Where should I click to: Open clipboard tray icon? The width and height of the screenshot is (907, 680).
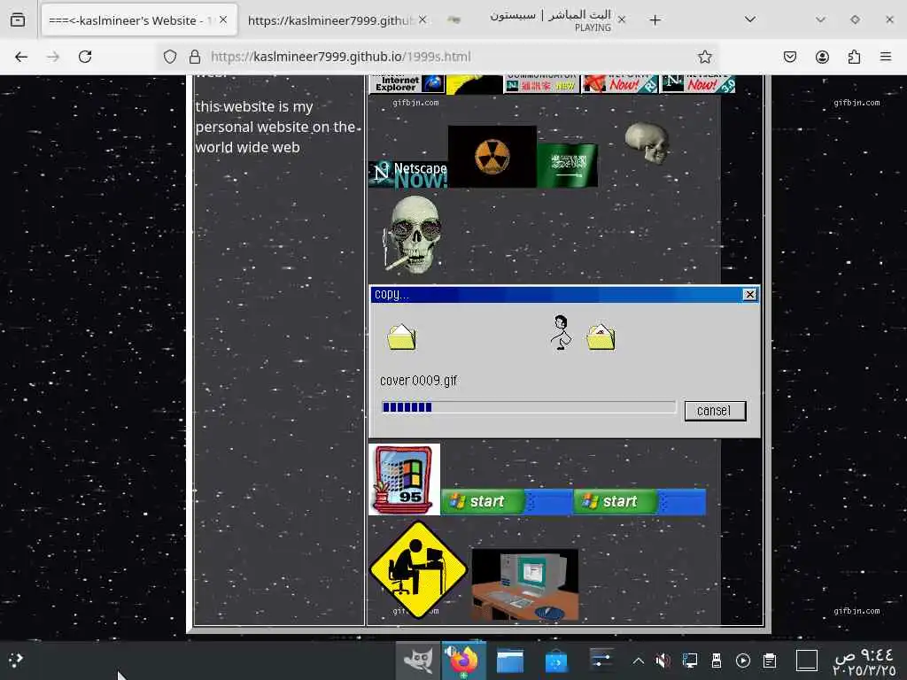coord(770,661)
